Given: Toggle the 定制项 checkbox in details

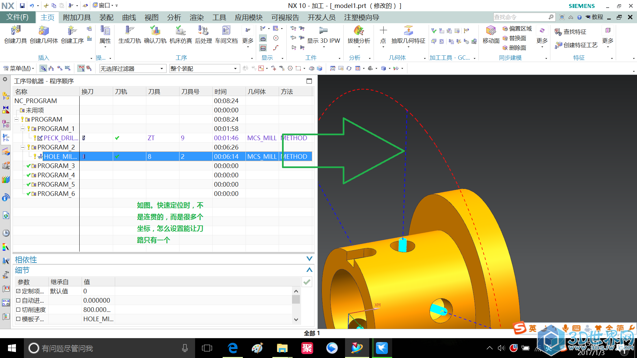Looking at the screenshot, I should pyautogui.click(x=19, y=291).
